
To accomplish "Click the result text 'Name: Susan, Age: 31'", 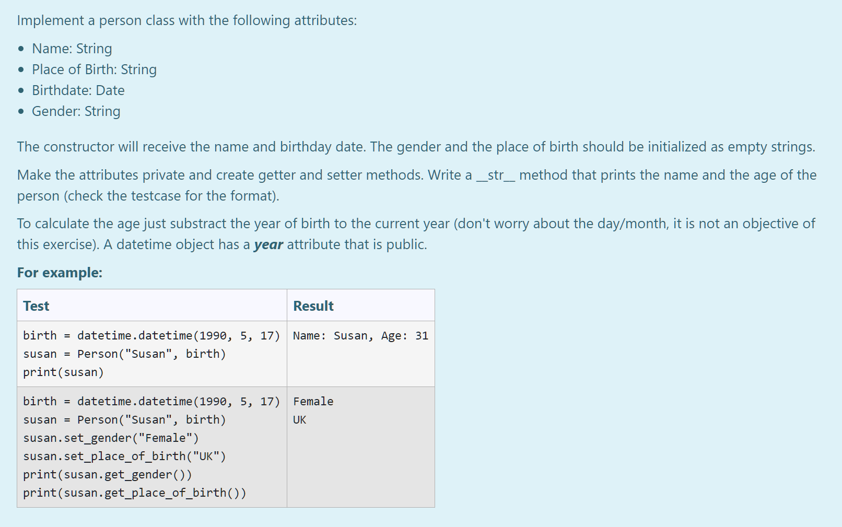I will point(360,335).
